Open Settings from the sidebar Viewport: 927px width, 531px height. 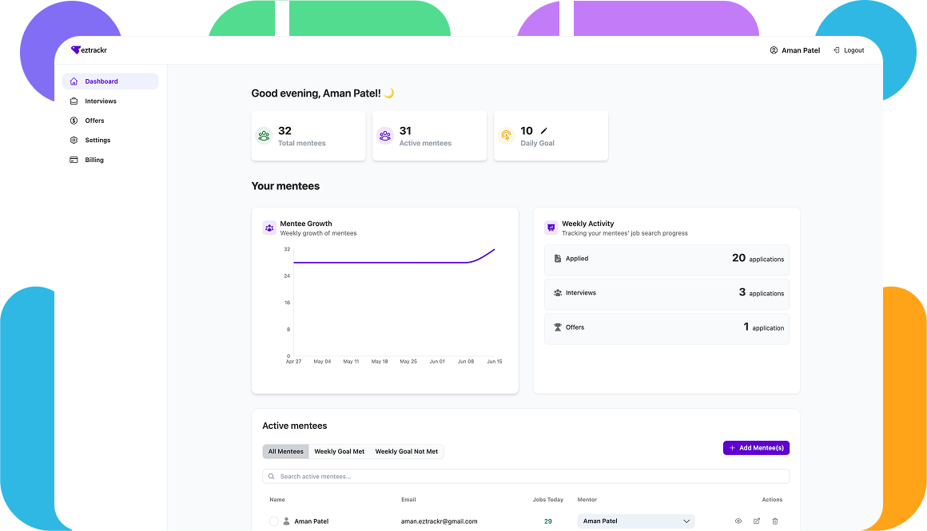tap(110, 140)
